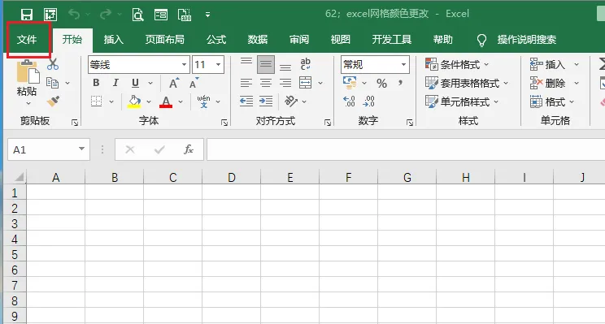This screenshot has width=605, height=324.
Task: Open the 数据 tab
Action: 258,39
